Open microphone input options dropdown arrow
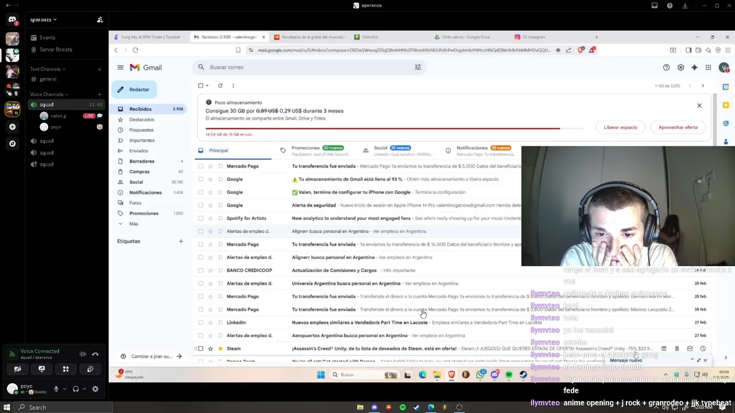 click(64, 389)
